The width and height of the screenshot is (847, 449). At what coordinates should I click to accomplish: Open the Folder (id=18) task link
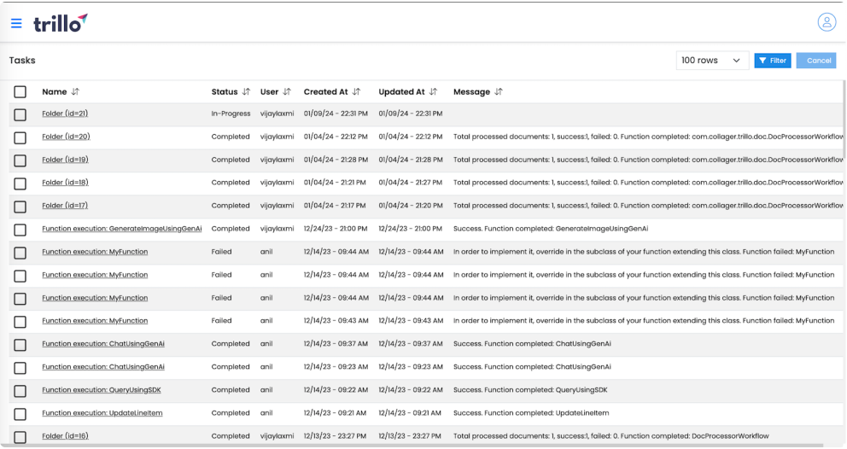point(65,183)
